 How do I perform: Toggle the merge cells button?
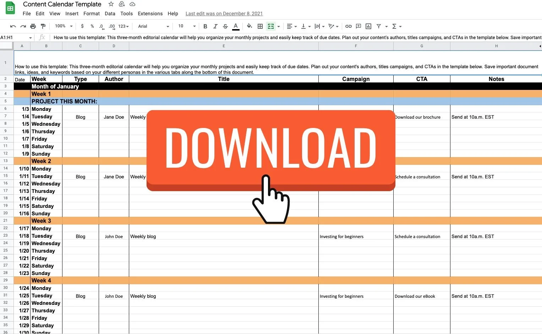pyautogui.click(x=271, y=26)
